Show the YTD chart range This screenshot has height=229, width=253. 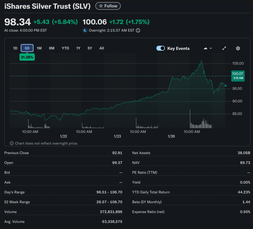(x=65, y=48)
